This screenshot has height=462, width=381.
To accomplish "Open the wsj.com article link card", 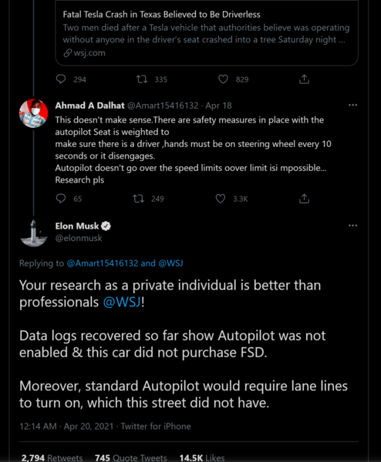I will tap(207, 33).
